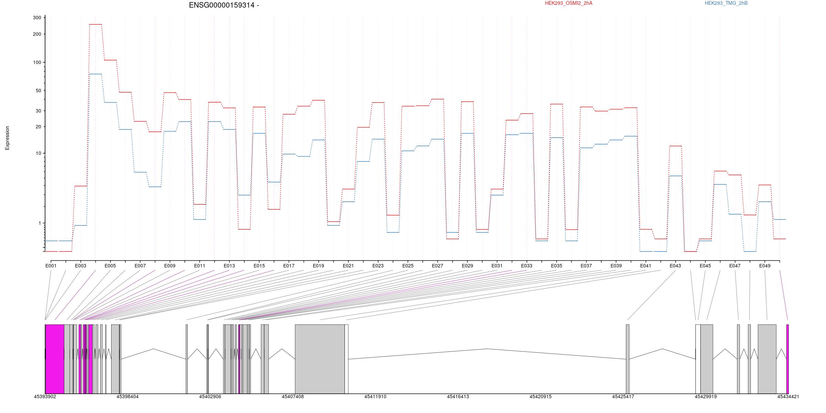Screen dimensions: 826x413
Task: Click the magenta exon at gene end 45434421
Action: 787,359
